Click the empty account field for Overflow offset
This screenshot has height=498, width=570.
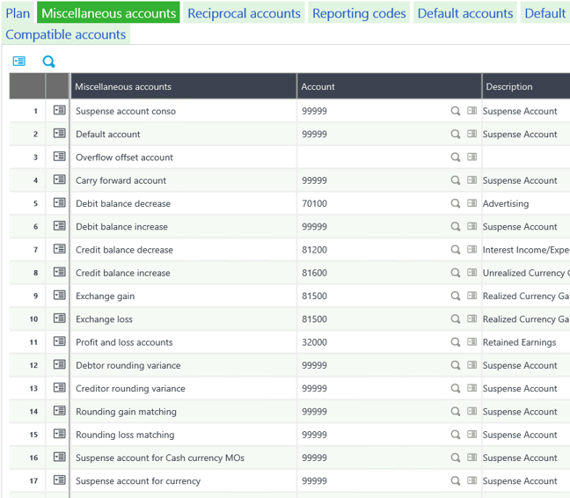click(x=371, y=157)
